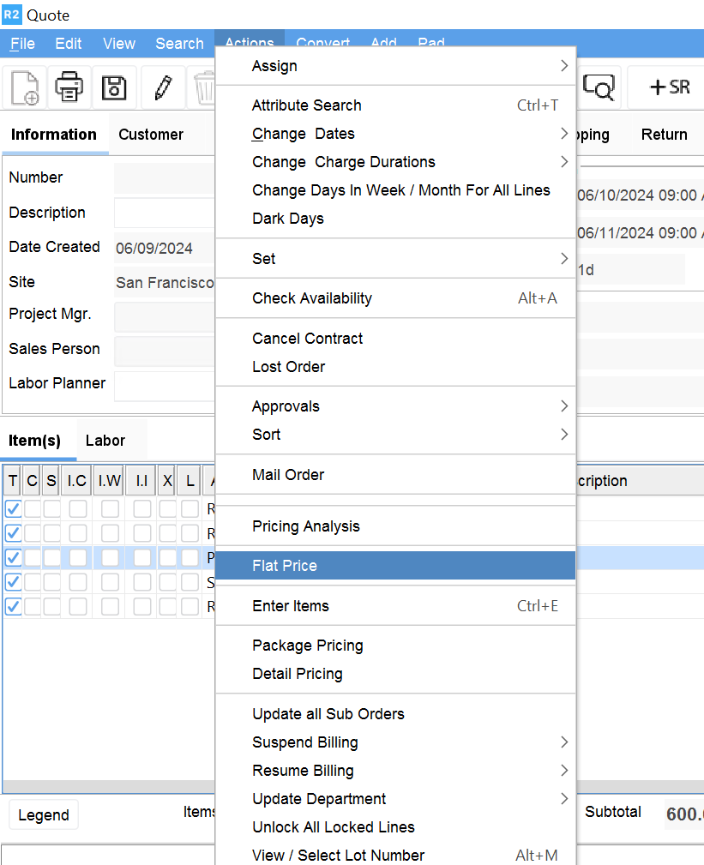Open the File menu
Image resolution: width=704 pixels, height=865 pixels.
pos(21,43)
